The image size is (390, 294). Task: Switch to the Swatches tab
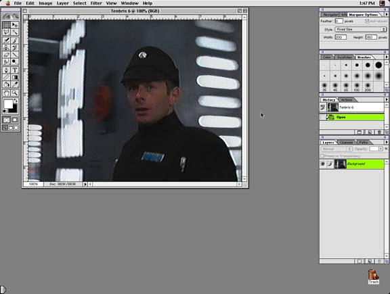pyautogui.click(x=345, y=57)
